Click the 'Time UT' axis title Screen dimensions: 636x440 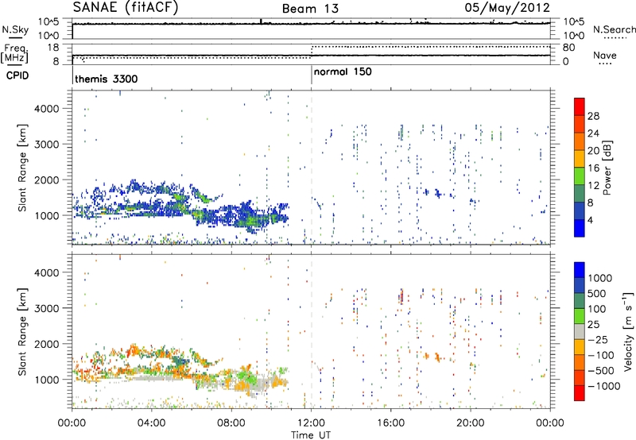pyautogui.click(x=311, y=435)
